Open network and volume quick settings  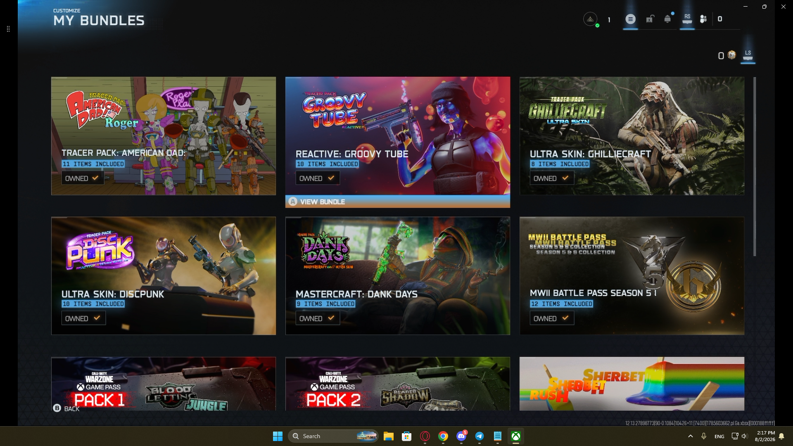tap(739, 436)
